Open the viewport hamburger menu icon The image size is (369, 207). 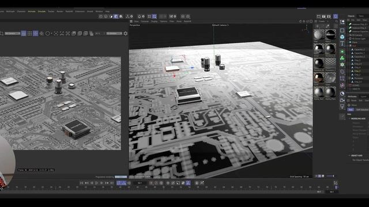[131, 21]
